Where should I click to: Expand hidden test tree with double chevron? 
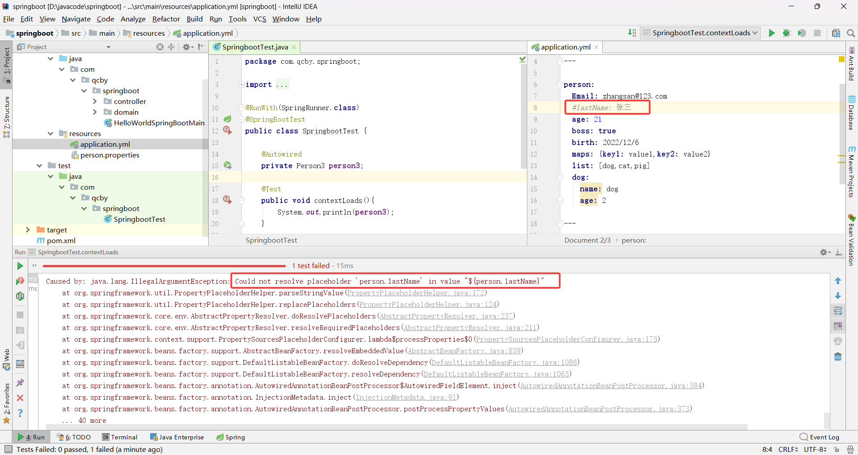[x=34, y=265]
